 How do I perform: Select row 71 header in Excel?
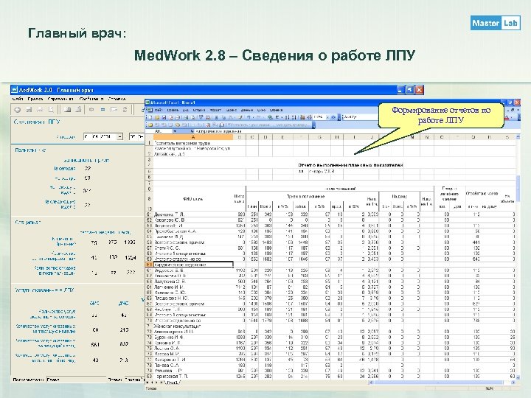point(149,326)
